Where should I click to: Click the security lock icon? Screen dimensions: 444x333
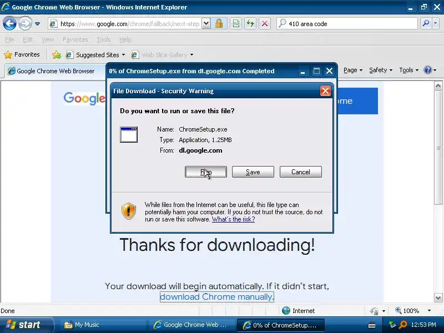pos(219,24)
